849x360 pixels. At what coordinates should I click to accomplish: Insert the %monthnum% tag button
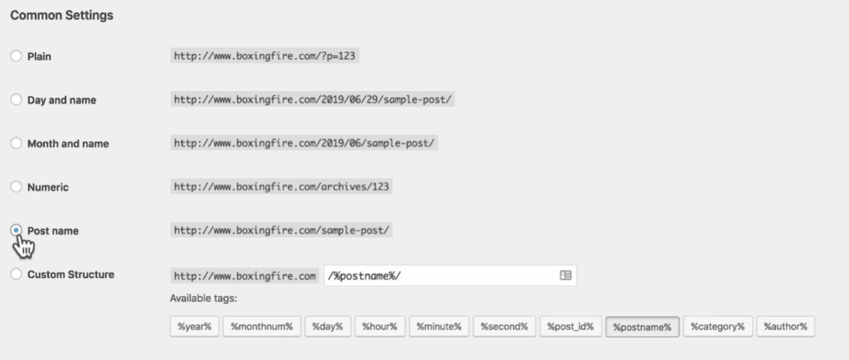261,327
